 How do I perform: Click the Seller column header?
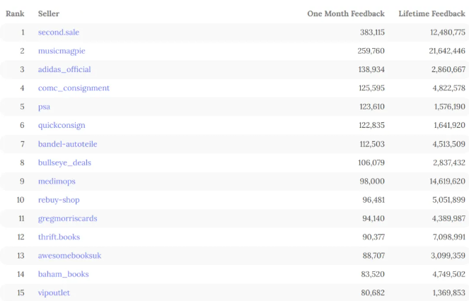click(49, 13)
